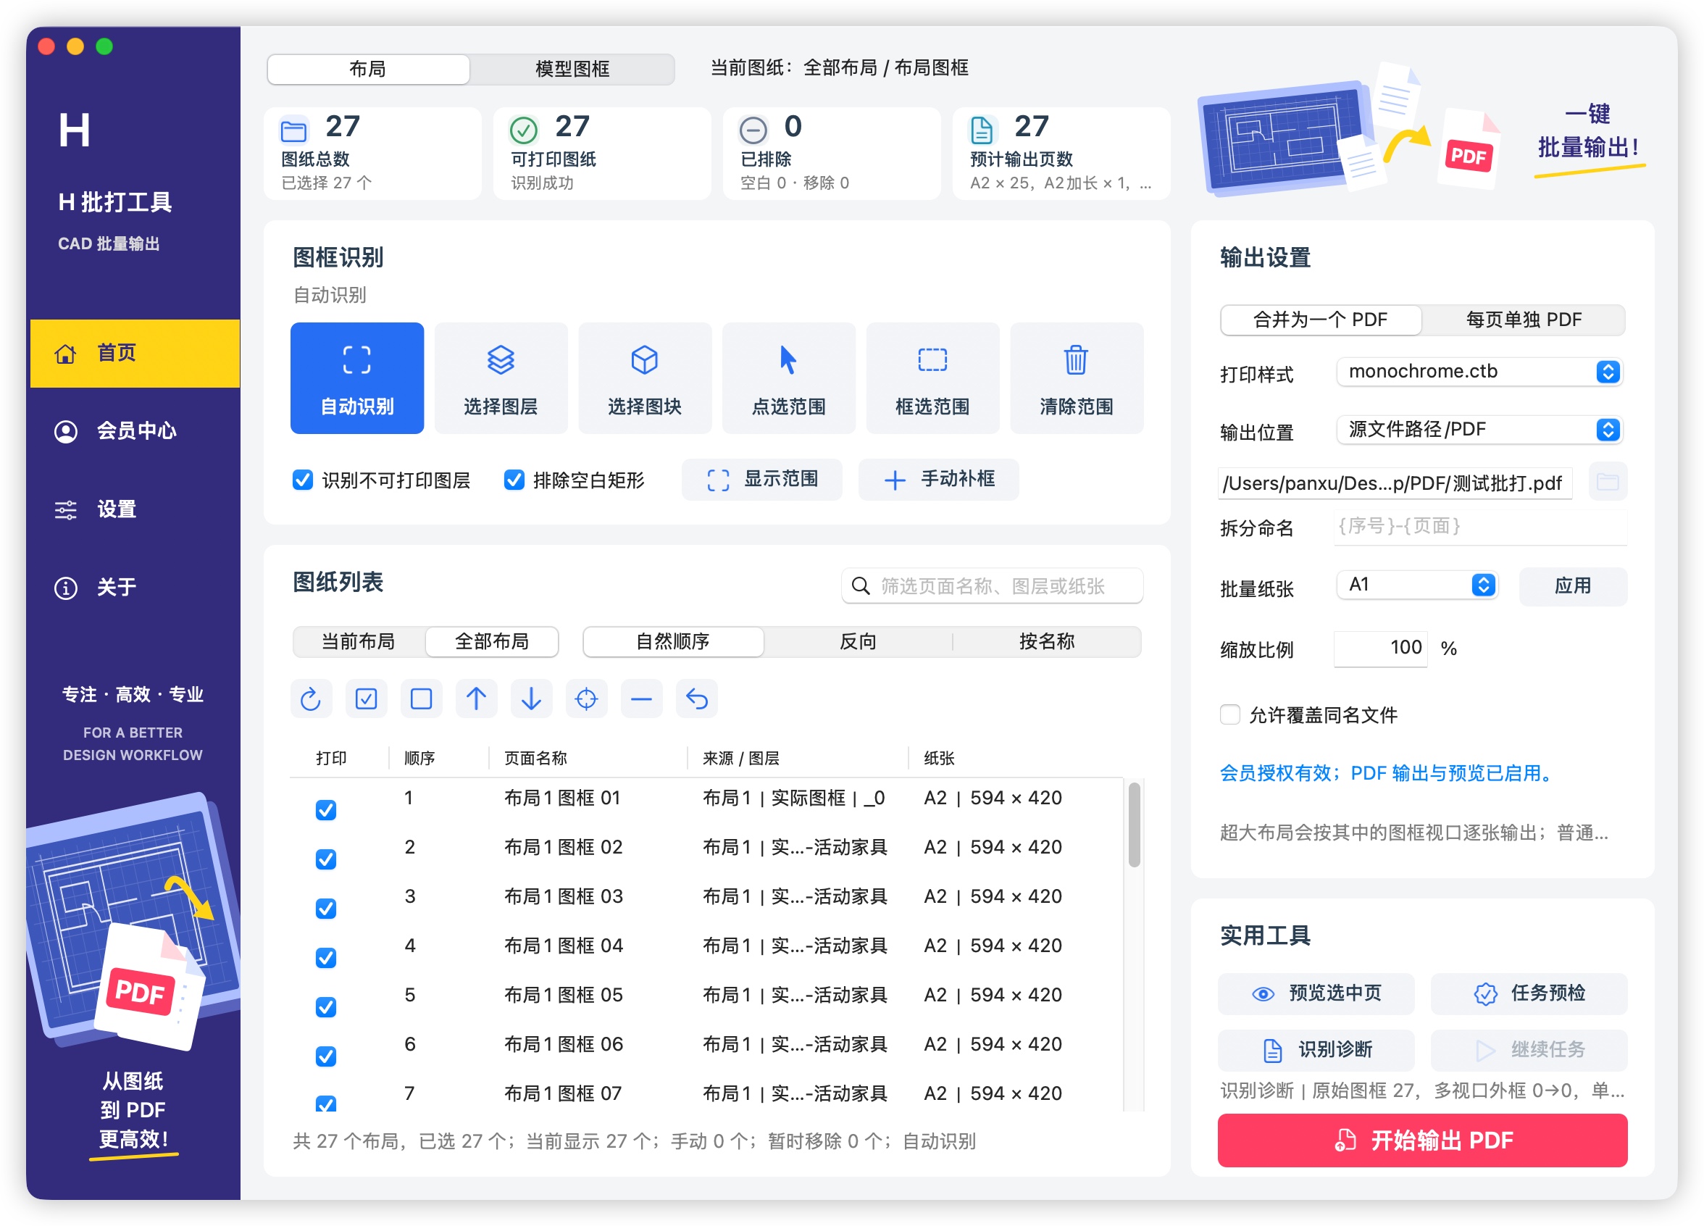Click 手动补框 button
This screenshot has width=1704, height=1226.
tap(938, 479)
